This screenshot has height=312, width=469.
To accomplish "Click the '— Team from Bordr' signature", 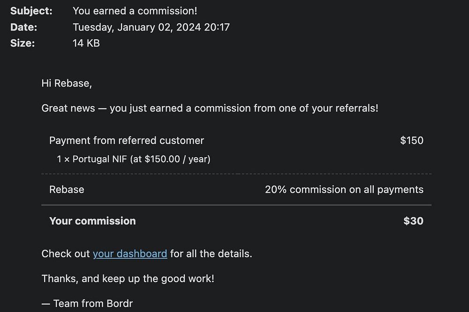I will coord(87,304).
